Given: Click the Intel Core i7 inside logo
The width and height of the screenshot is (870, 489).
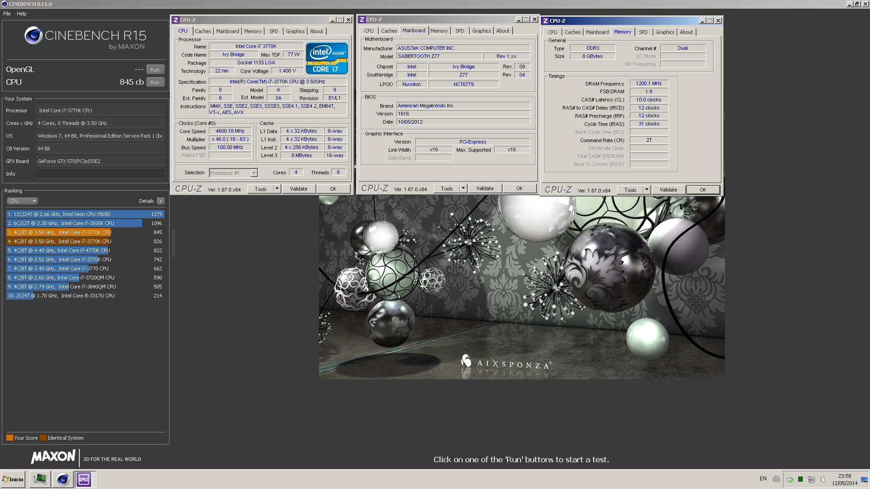Looking at the screenshot, I should [327, 58].
